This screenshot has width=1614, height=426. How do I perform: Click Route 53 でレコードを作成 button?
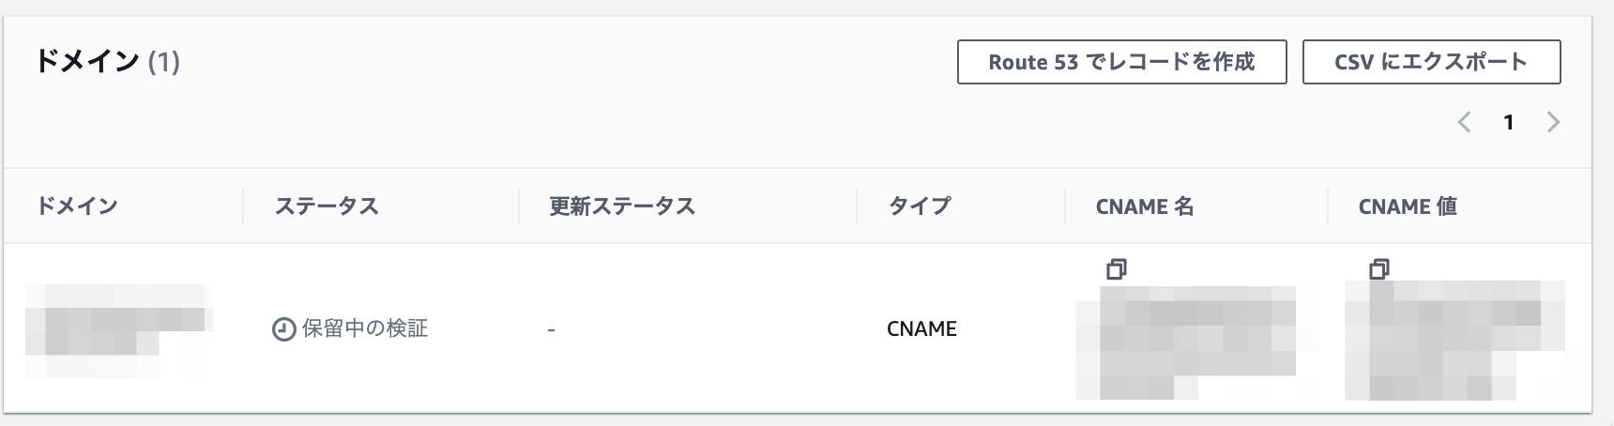1121,62
